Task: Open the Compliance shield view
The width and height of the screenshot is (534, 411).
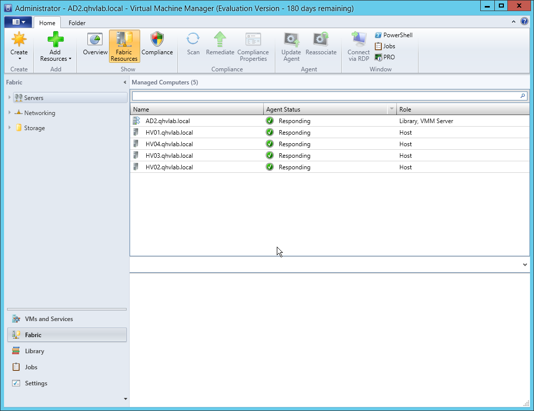Action: (157, 44)
